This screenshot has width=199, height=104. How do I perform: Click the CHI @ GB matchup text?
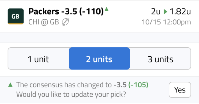pyautogui.click(x=44, y=22)
